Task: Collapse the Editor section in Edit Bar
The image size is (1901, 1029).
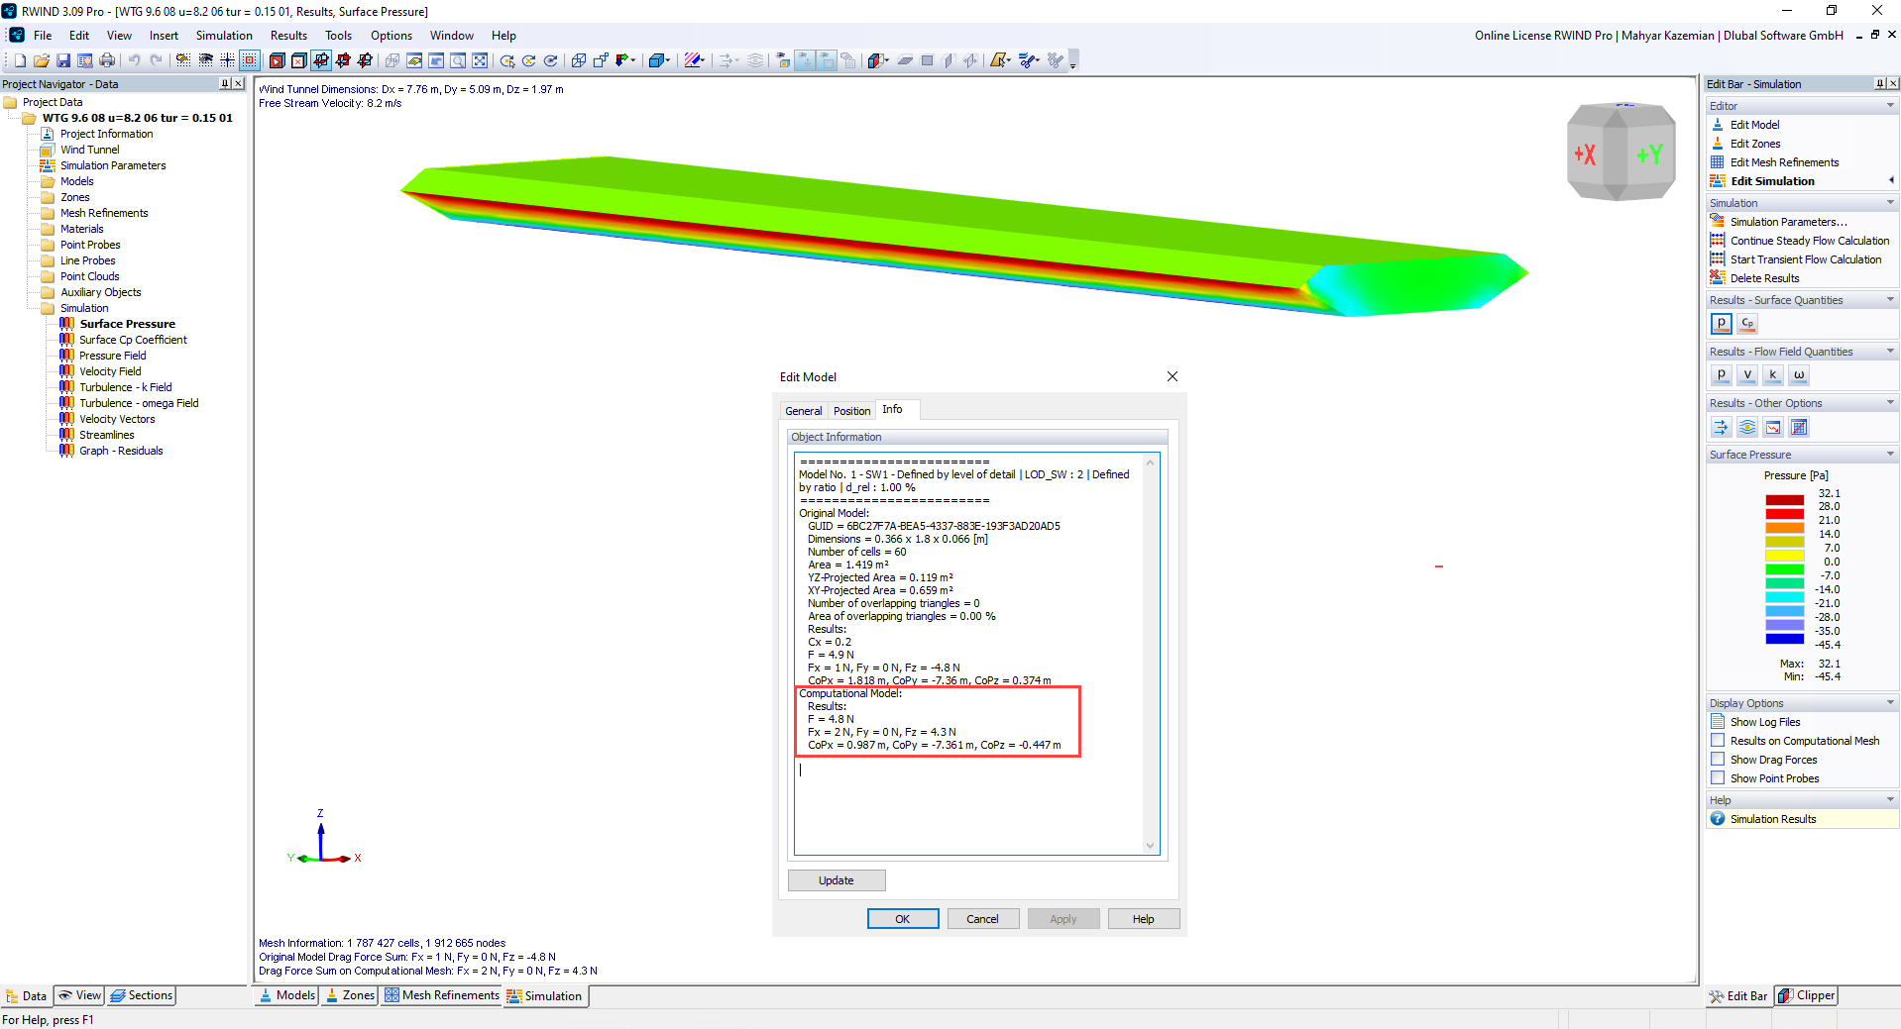Action: click(x=1890, y=106)
